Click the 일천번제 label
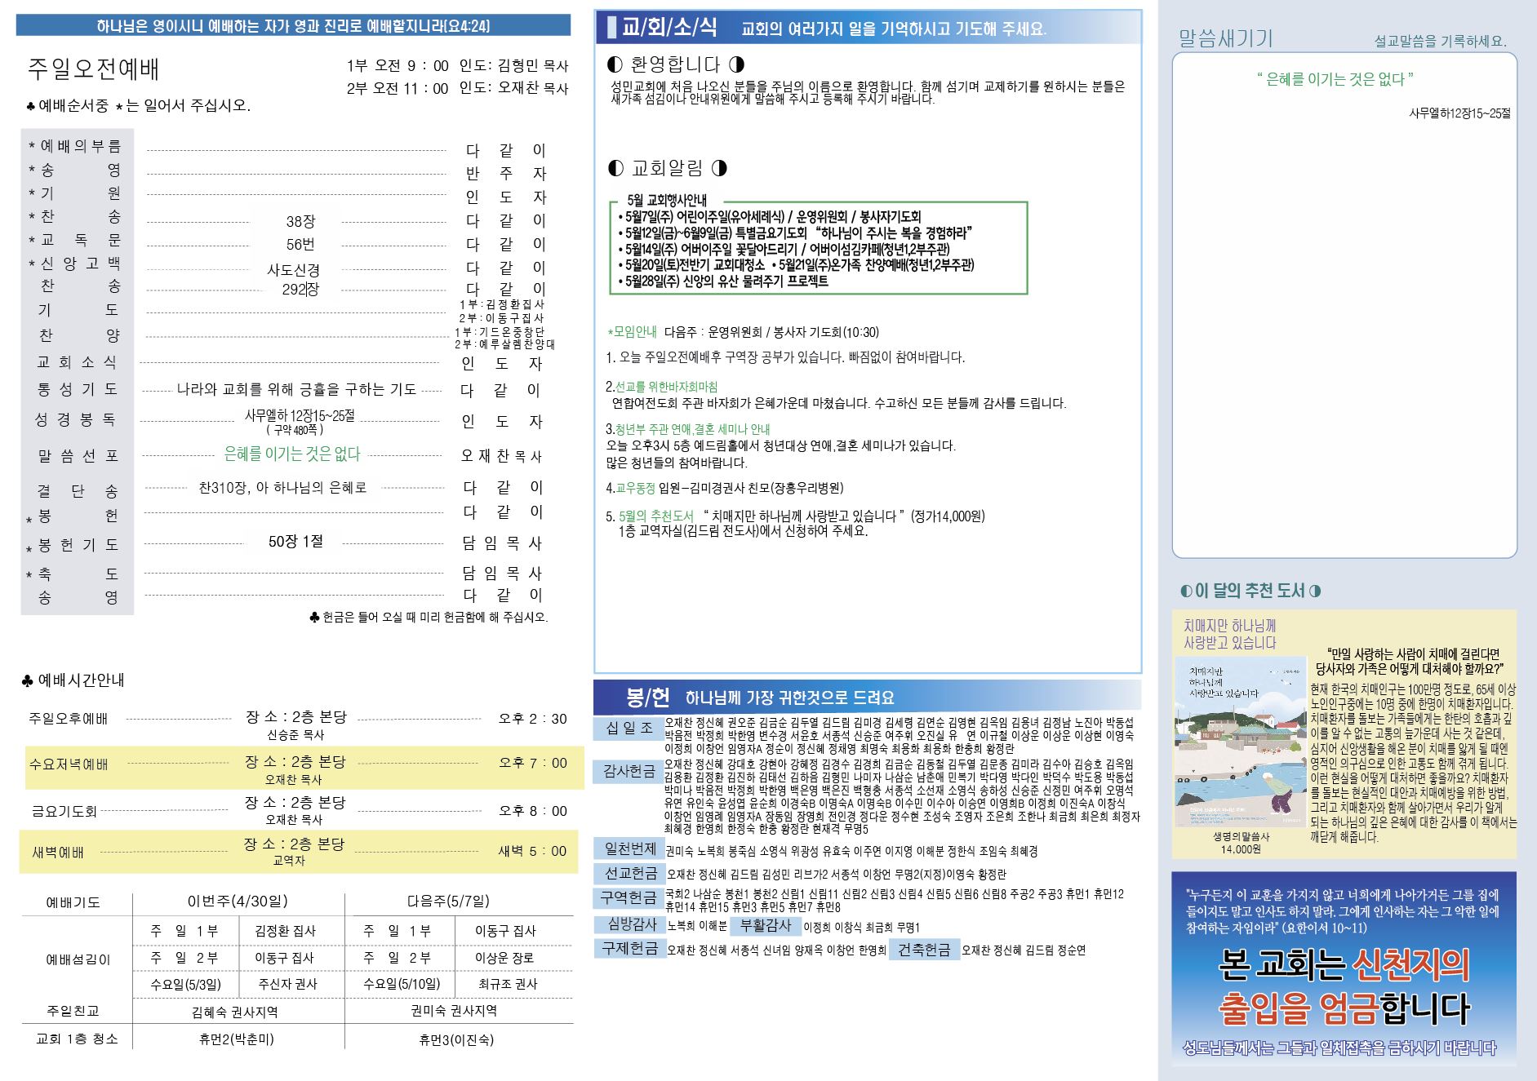Image resolution: width=1537 pixels, height=1081 pixels. (x=629, y=848)
